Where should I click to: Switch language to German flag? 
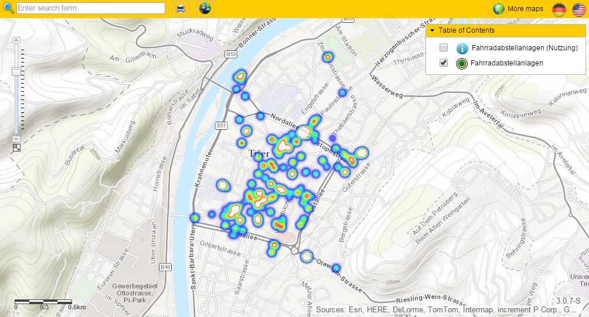(559, 9)
